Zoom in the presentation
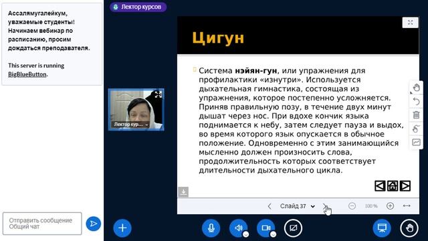The image size is (428, 241). 390,206
